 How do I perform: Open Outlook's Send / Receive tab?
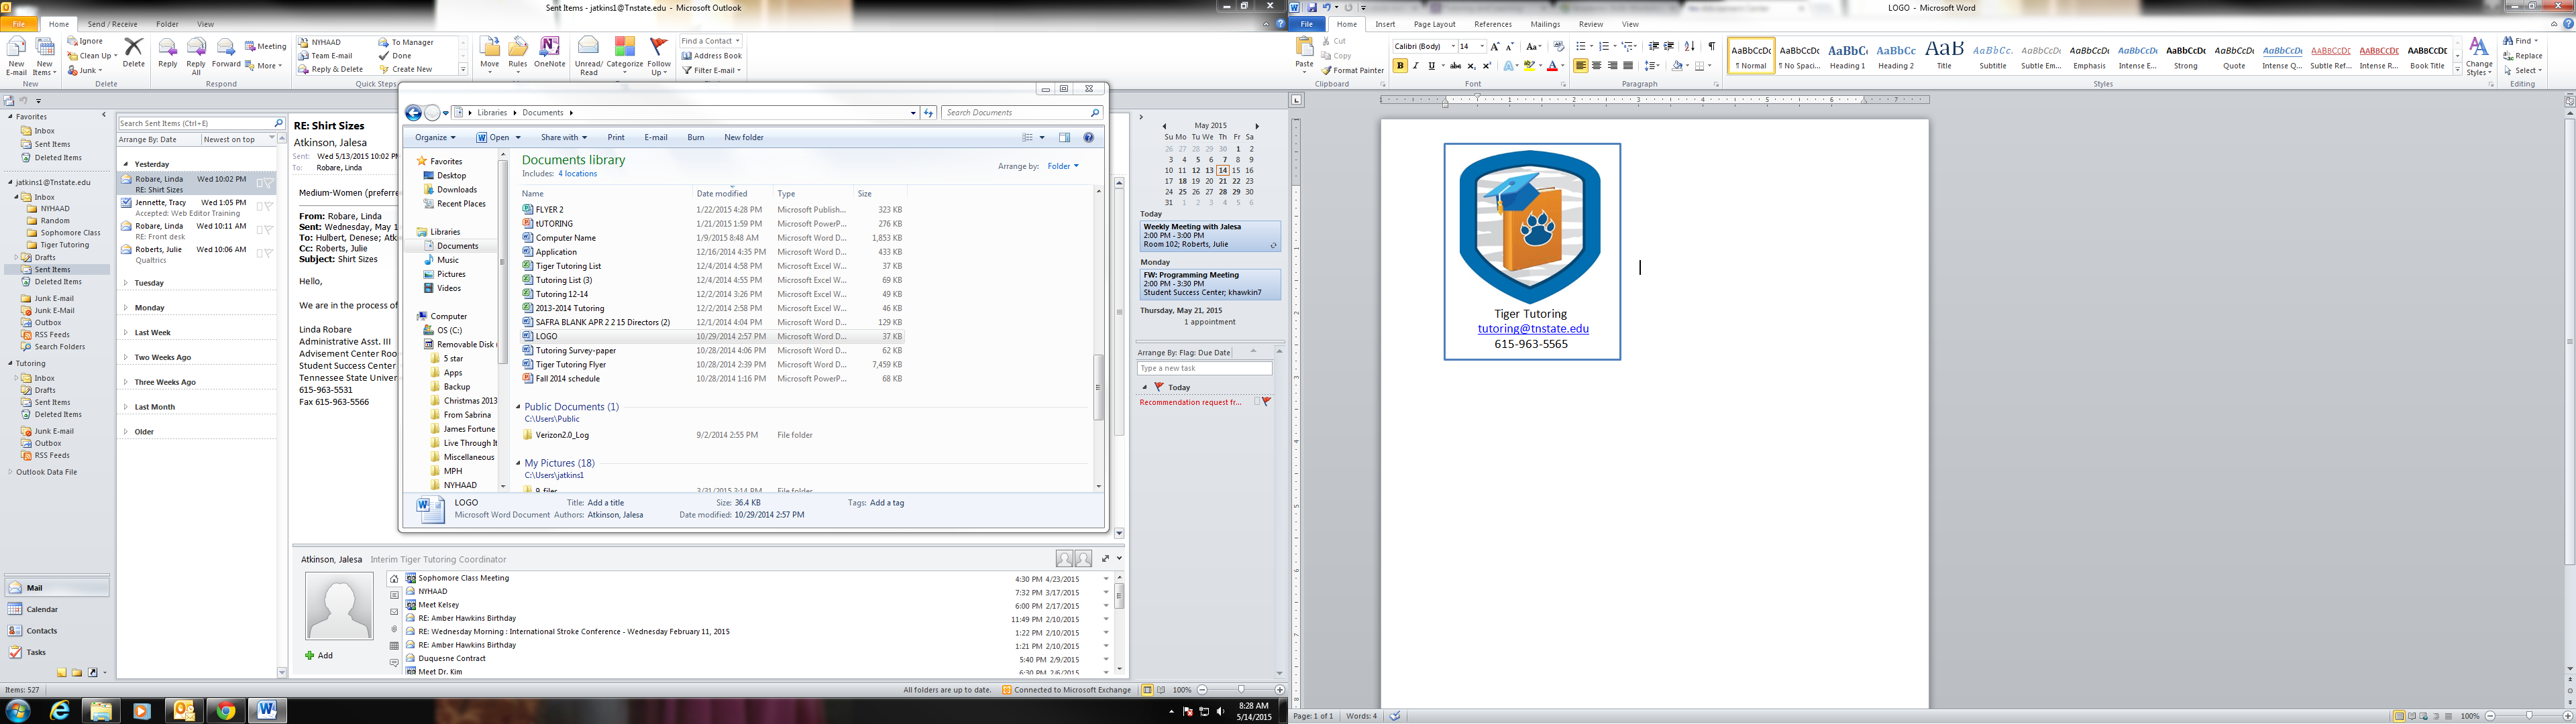112,24
